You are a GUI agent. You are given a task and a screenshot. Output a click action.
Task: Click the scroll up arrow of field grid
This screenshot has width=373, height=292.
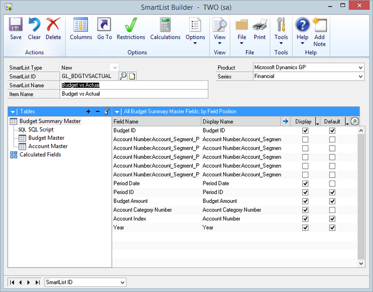361,131
